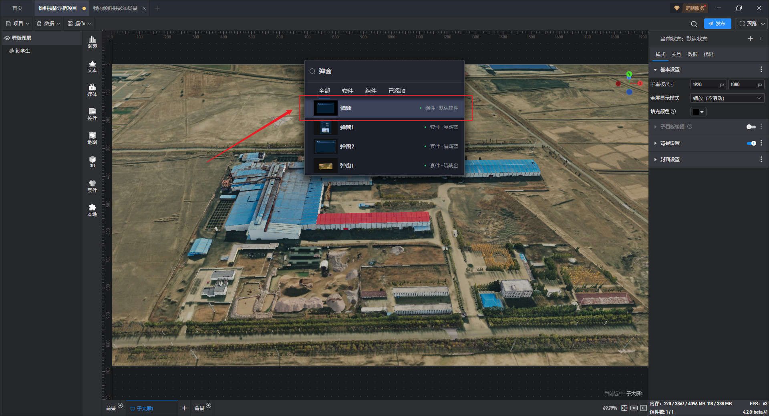Open the 套件 kit component panel
Screen dimensions: 769x416
pos(92,186)
